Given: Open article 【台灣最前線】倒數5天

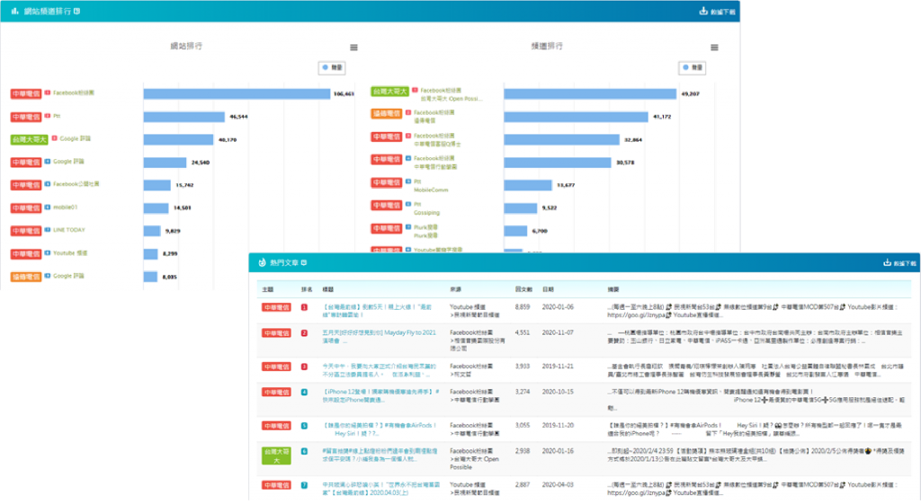Looking at the screenshot, I should pos(377,311).
